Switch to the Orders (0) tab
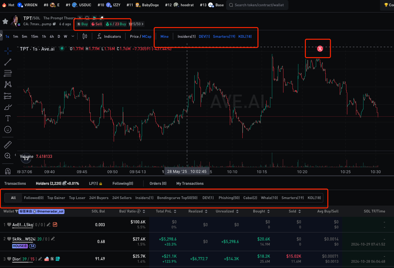Viewport: 394px width, 268px height. pyautogui.click(x=158, y=183)
